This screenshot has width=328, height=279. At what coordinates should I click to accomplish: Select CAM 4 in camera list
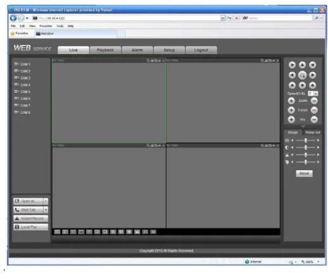pos(22,85)
